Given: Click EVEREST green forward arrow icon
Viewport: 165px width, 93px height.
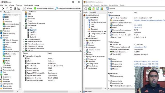Looking at the screenshot, I should coord(90,9).
